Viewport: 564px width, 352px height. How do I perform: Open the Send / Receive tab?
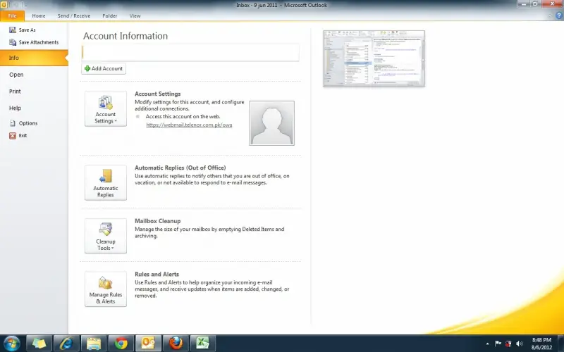point(73,15)
